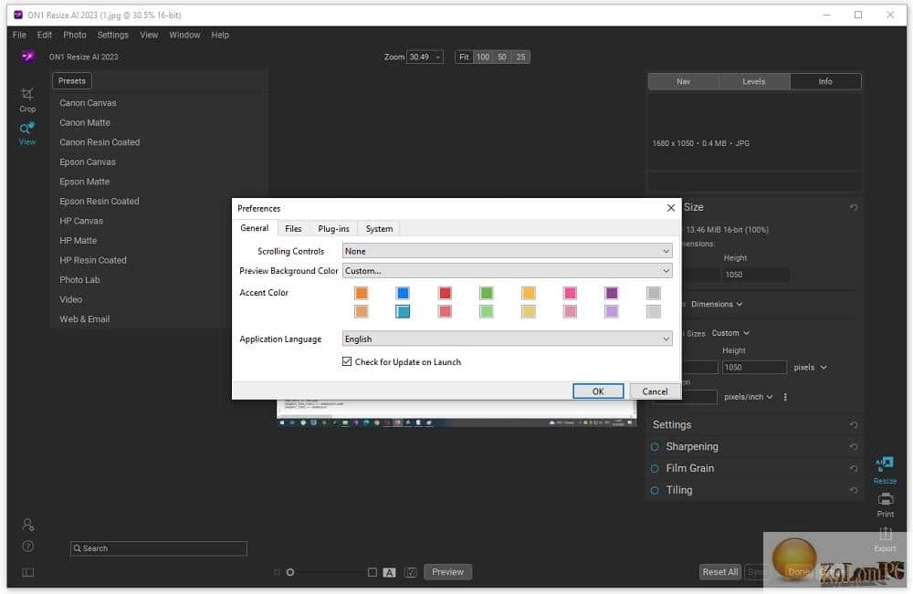Enable the Sharpening pane
Screen dimensions: 913x594
click(655, 447)
